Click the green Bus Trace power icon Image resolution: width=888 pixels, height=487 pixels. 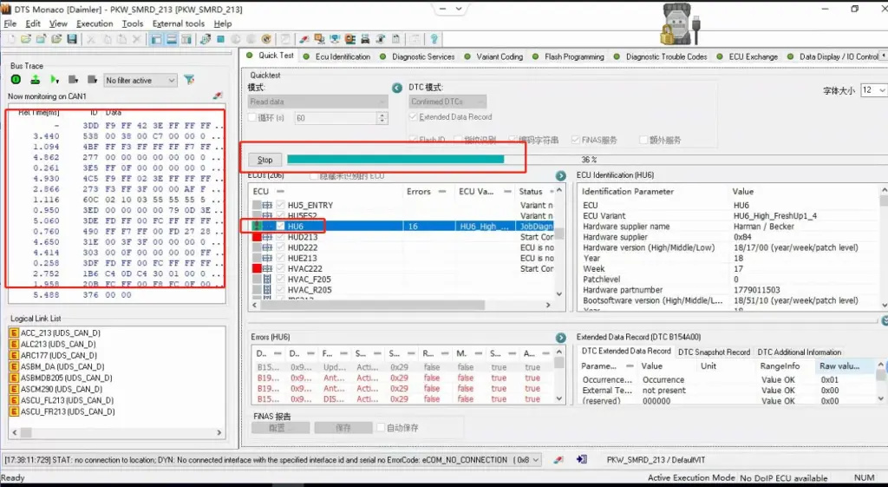coord(16,80)
